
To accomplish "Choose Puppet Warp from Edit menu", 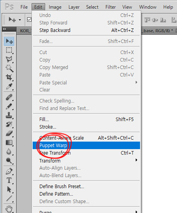I will pos(87,145).
